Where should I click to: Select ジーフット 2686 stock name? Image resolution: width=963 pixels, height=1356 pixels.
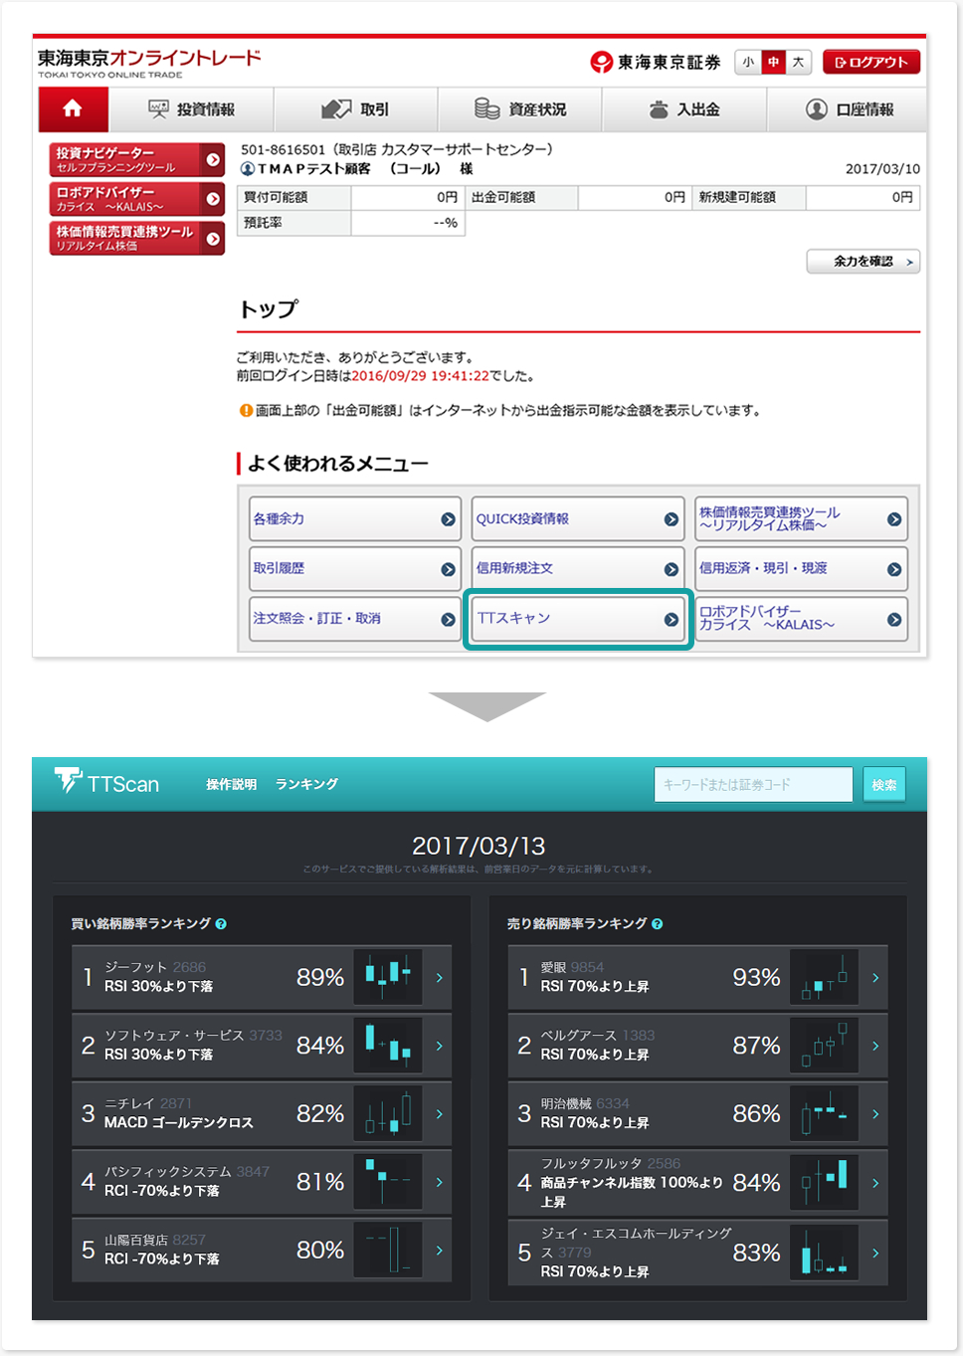point(155,967)
